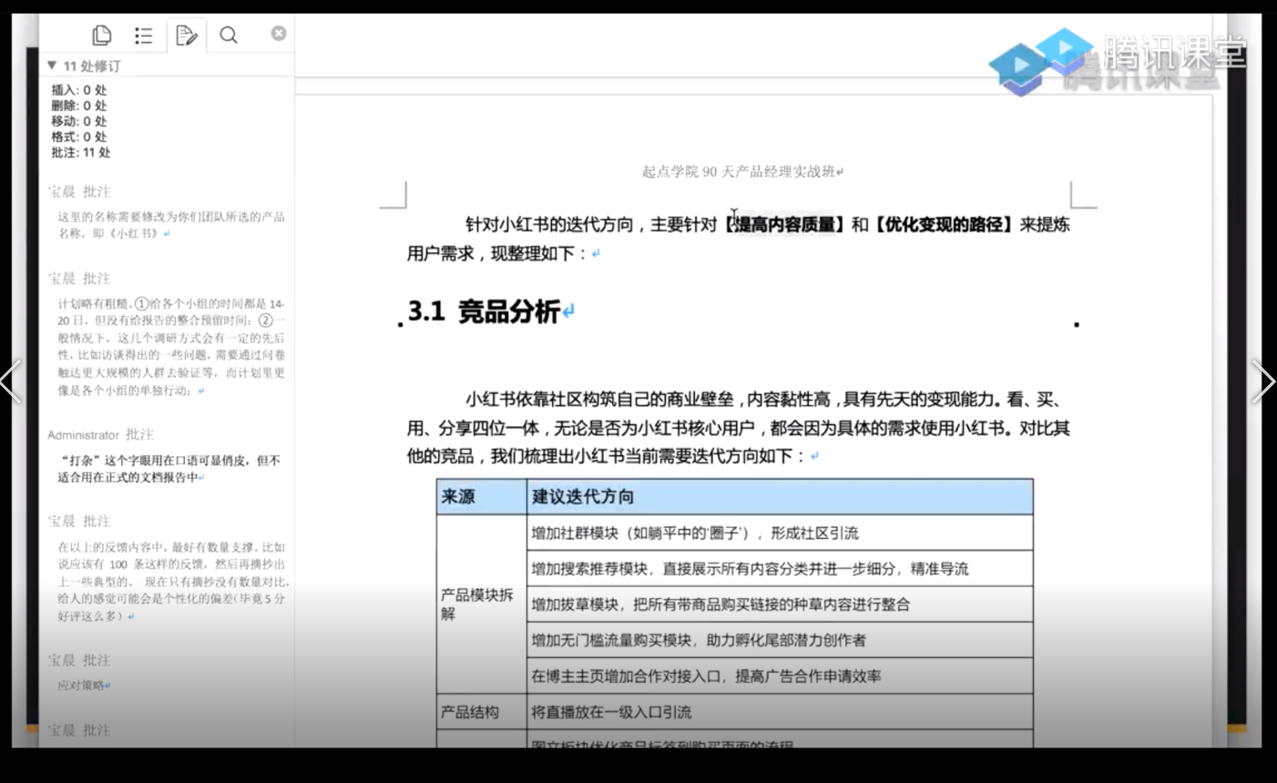Click the 格式: 0 处 revision count

click(79, 137)
